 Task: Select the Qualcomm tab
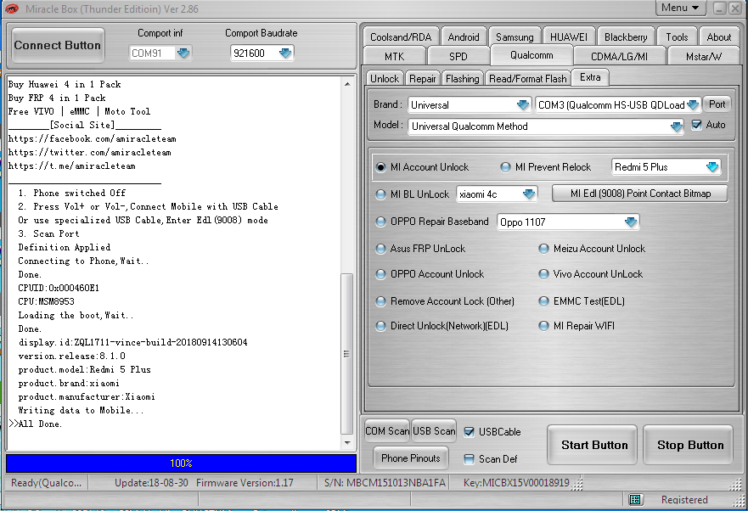pos(531,55)
